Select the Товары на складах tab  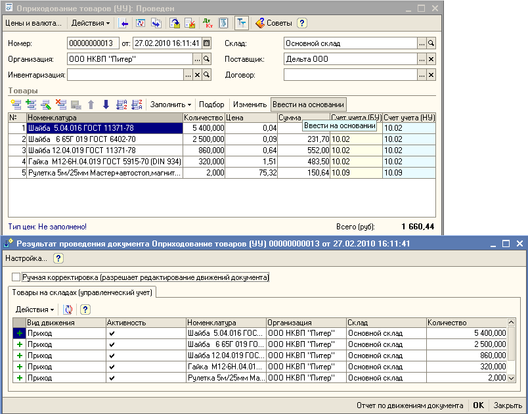tap(82, 292)
